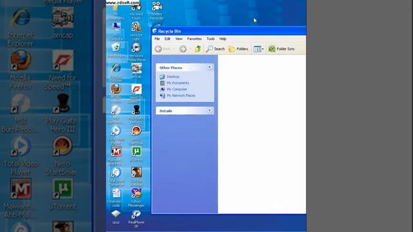Select the Mozilla Firefox desktop icon

[116, 93]
